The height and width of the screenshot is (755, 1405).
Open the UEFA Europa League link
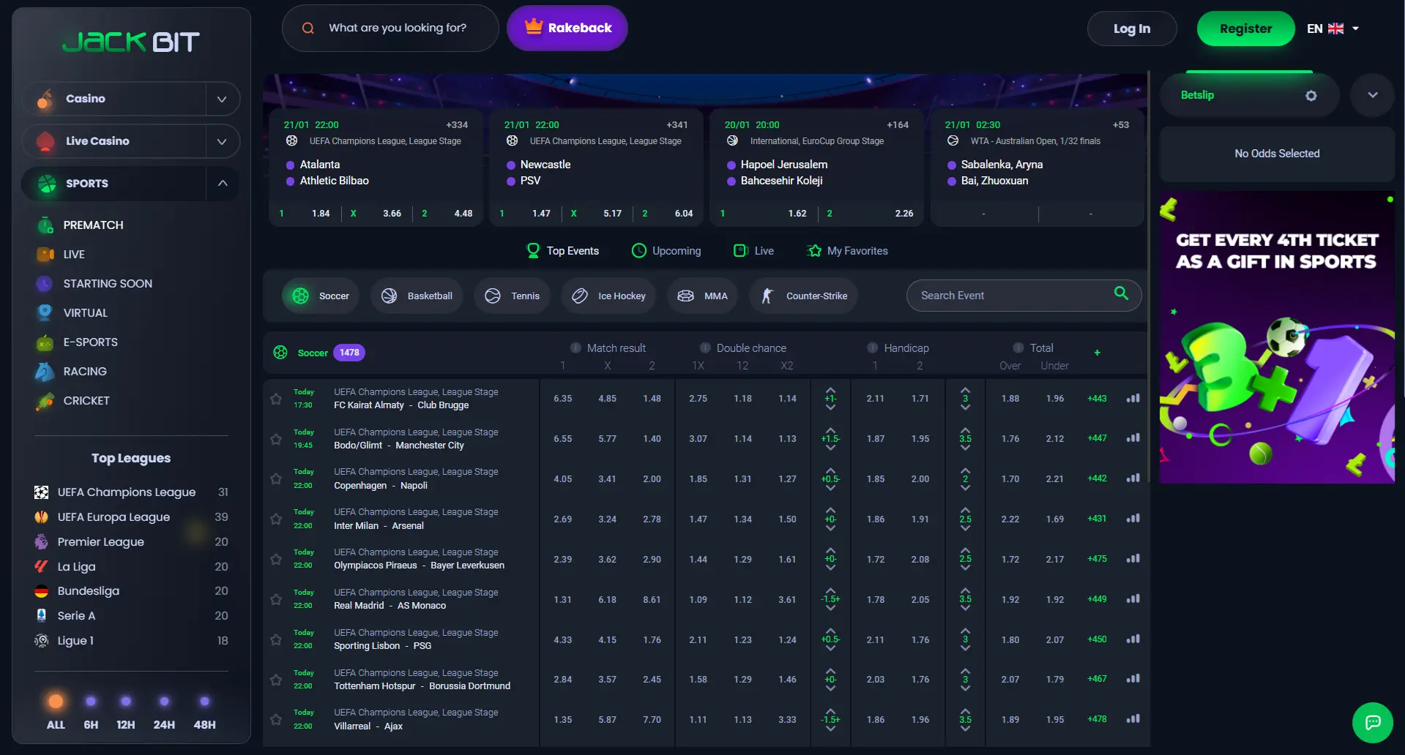coord(113,517)
